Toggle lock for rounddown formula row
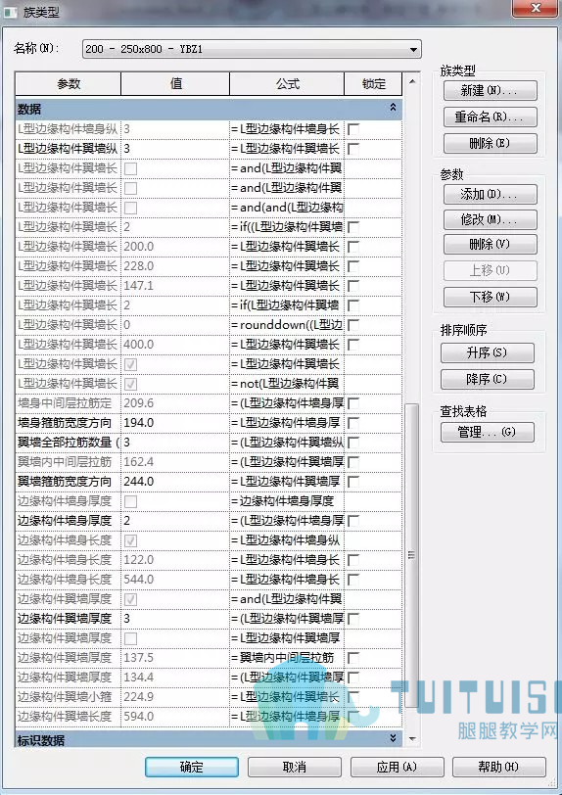 (353, 325)
